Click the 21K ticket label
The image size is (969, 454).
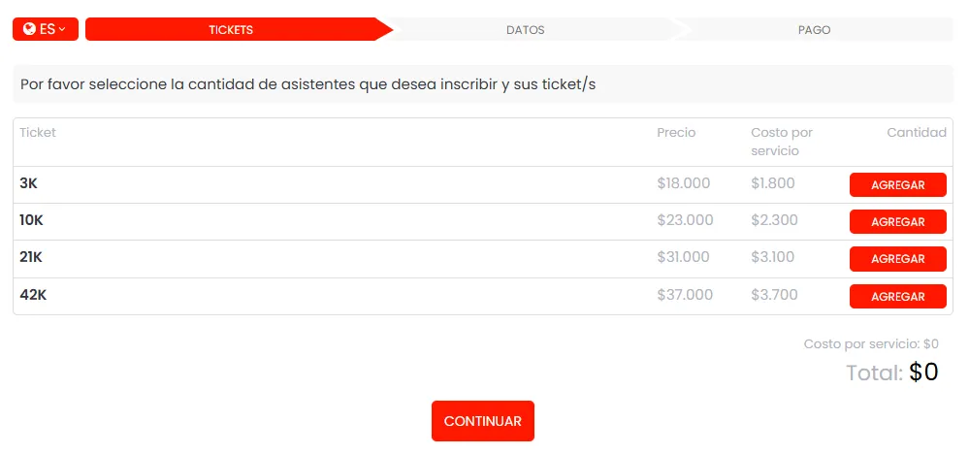pyautogui.click(x=31, y=257)
